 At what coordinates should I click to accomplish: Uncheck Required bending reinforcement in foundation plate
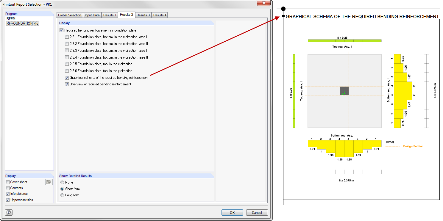[x=61, y=30]
